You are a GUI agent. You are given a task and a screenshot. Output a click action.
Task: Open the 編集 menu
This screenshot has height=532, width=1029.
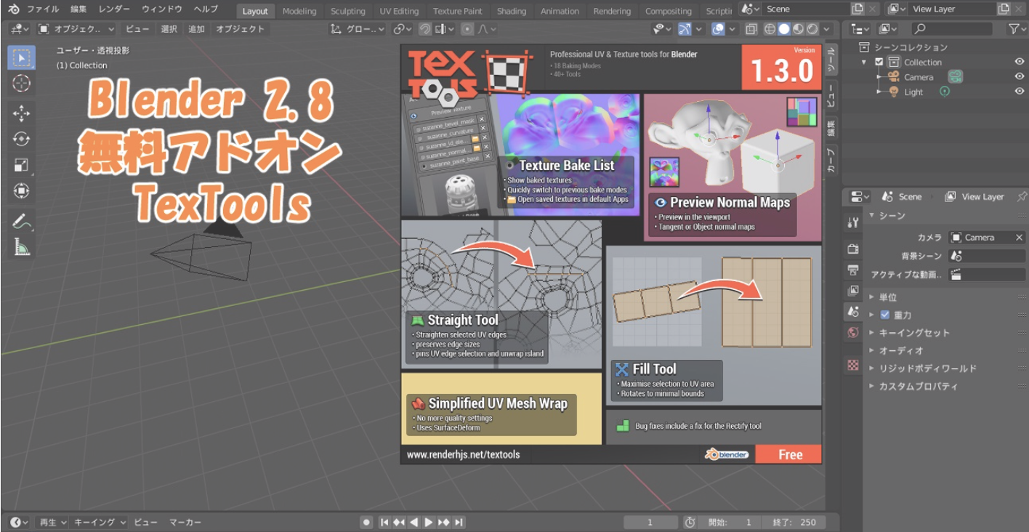point(78,9)
